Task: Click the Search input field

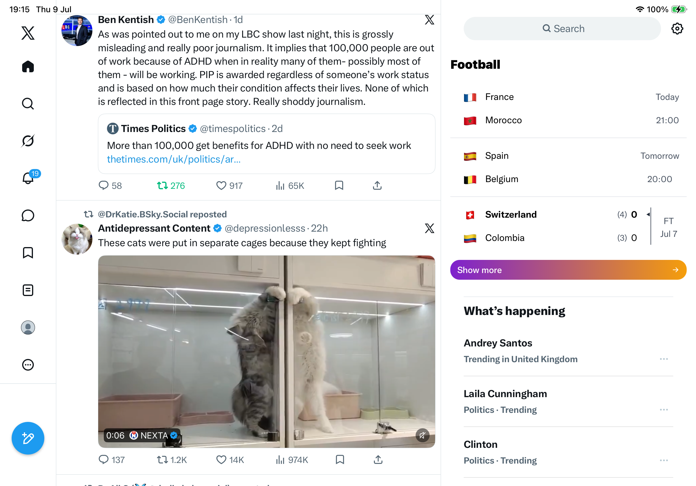Action: (x=562, y=29)
